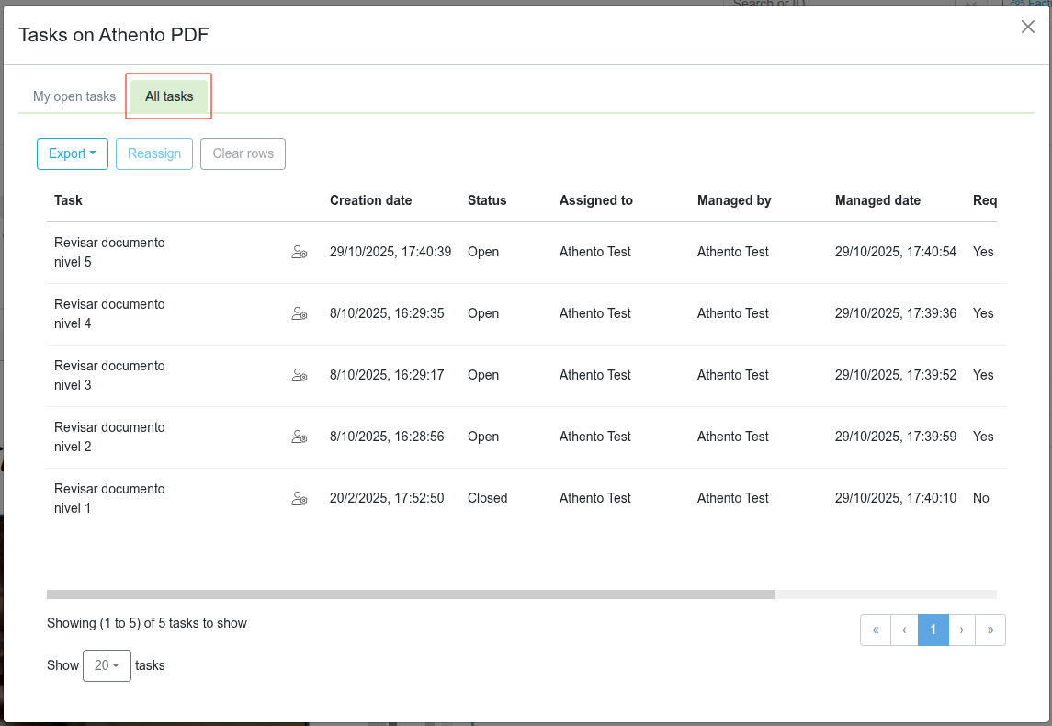Click the horizontal scrollbar under the table
Screen dimensions: 1052x726
[411, 595]
